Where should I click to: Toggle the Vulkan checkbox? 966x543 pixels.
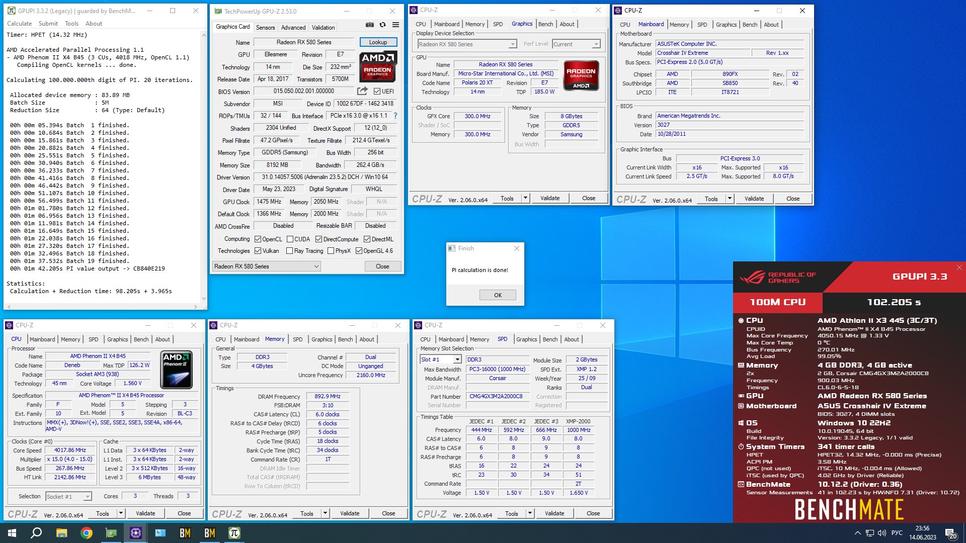point(258,251)
